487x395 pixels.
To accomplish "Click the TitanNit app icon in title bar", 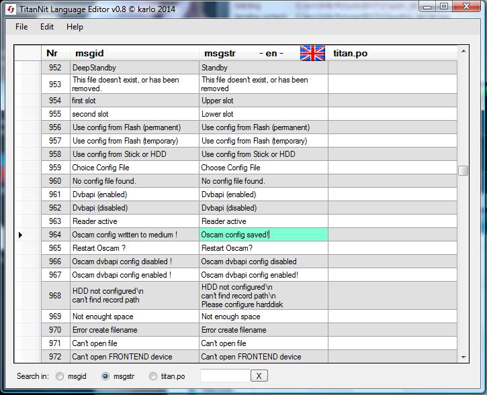I will [x=9, y=7].
